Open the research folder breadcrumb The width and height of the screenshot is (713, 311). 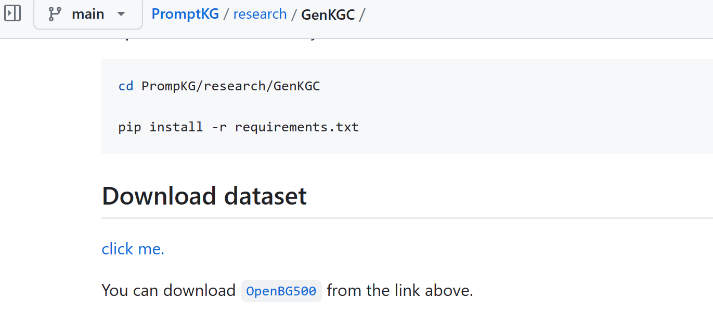point(260,13)
